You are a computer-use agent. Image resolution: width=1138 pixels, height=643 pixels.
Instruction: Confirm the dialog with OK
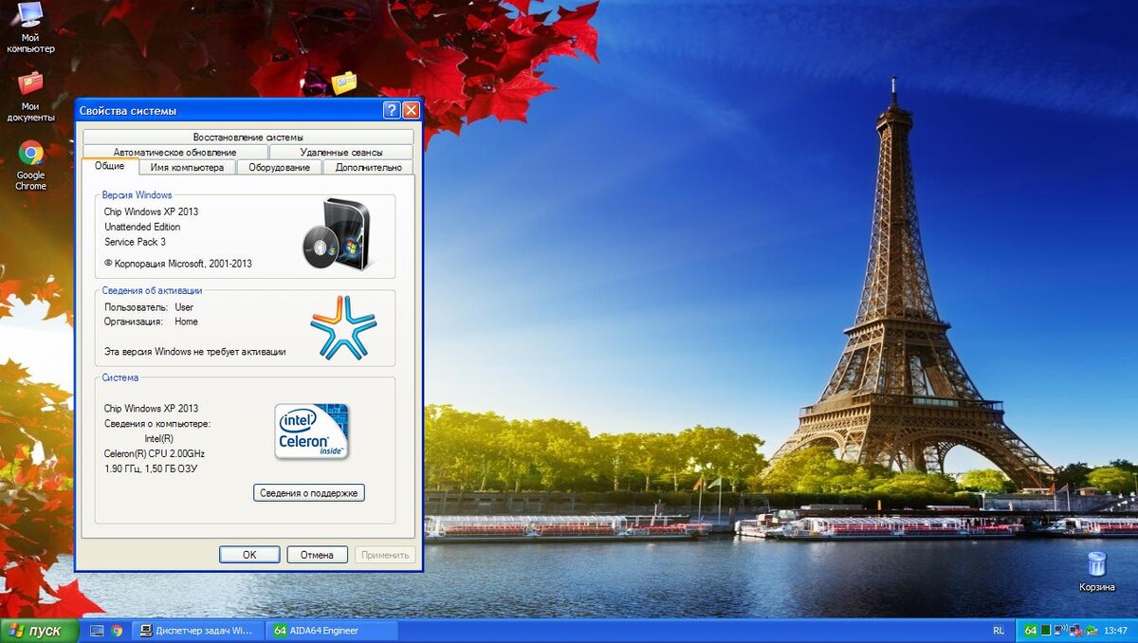click(x=249, y=555)
